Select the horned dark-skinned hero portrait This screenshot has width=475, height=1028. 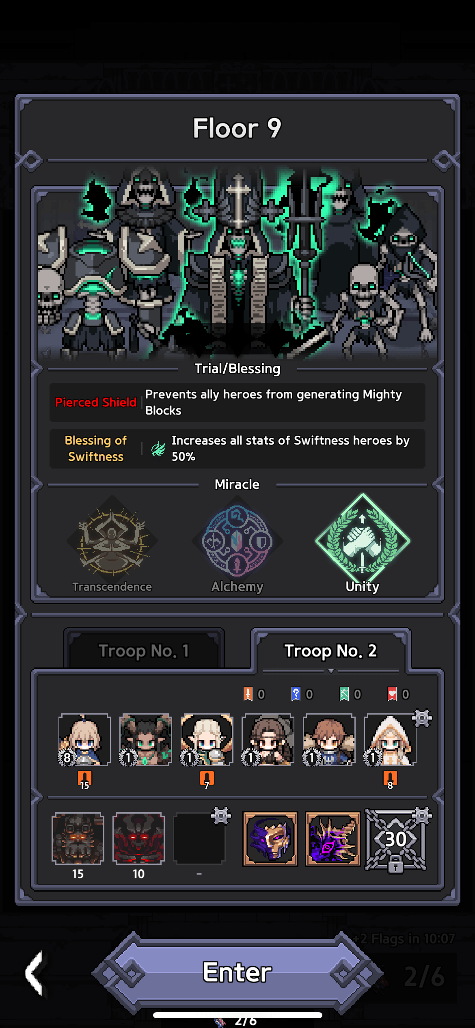[x=145, y=740]
